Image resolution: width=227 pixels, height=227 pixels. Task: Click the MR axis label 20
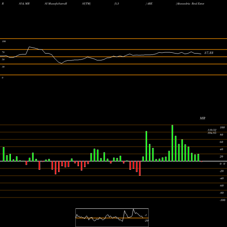pyautogui.click(x=222, y=157)
